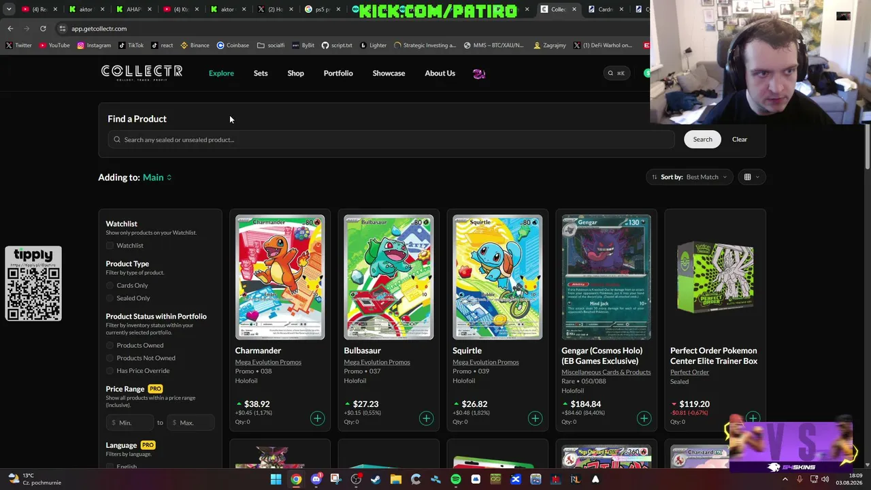Screen dimensions: 871x490
Task: Open the Portfolio page
Action: pos(338,73)
